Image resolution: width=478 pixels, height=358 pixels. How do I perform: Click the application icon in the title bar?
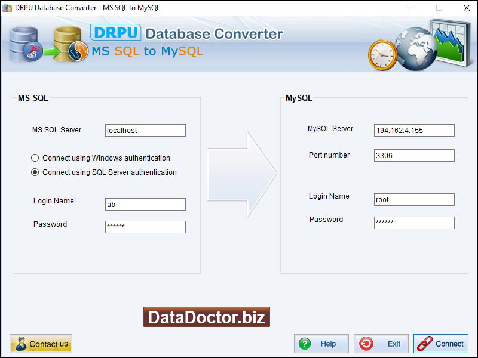click(7, 8)
